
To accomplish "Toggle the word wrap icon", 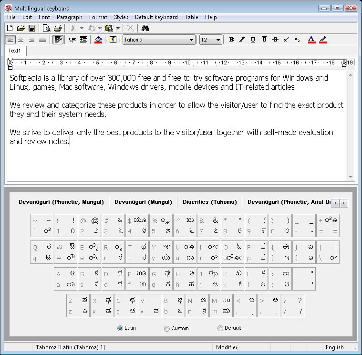I will pos(58,40).
